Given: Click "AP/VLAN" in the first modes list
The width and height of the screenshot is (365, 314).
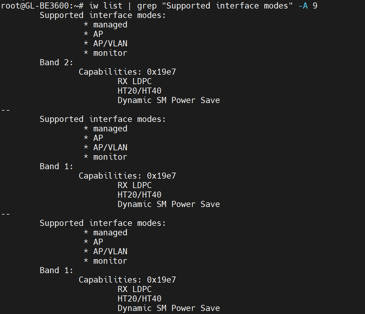Looking at the screenshot, I should [110, 44].
